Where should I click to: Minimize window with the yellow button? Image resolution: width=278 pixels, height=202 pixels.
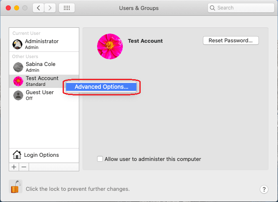click(x=17, y=8)
